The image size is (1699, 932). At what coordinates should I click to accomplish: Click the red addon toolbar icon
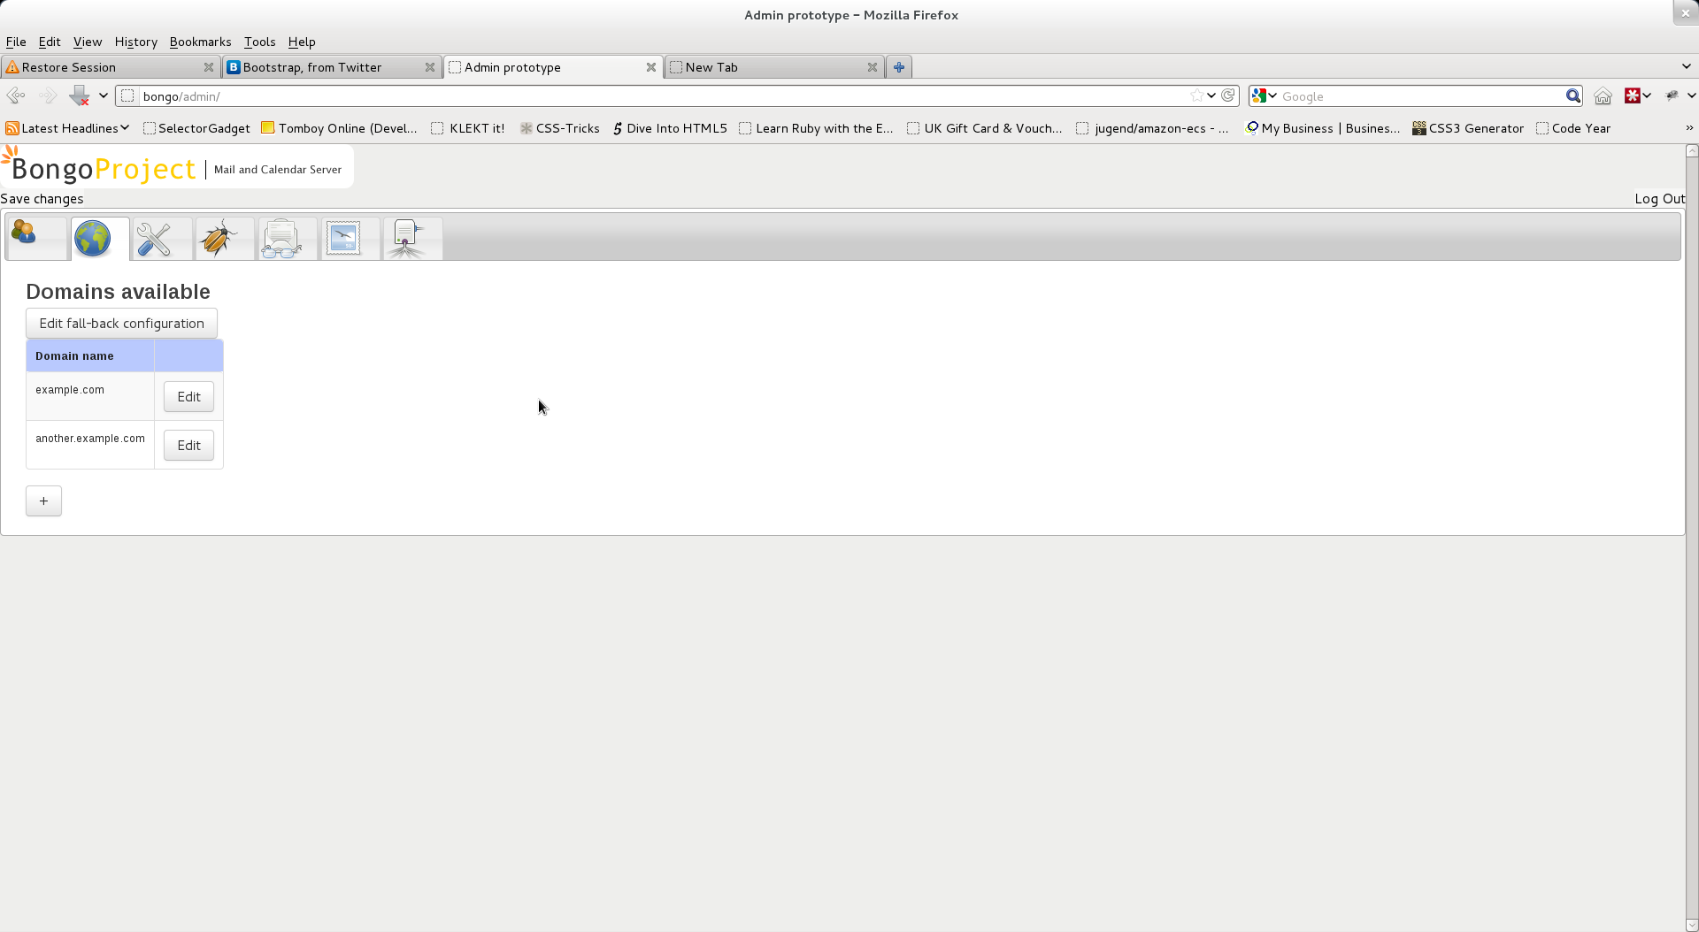pyautogui.click(x=1633, y=95)
